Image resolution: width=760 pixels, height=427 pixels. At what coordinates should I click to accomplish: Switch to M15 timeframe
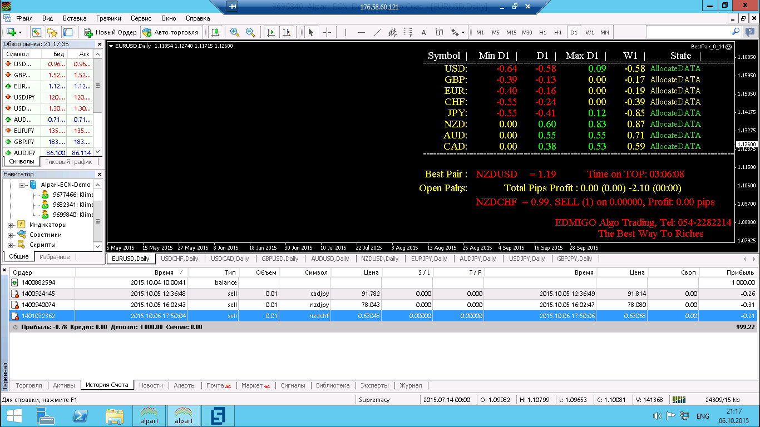tap(511, 32)
